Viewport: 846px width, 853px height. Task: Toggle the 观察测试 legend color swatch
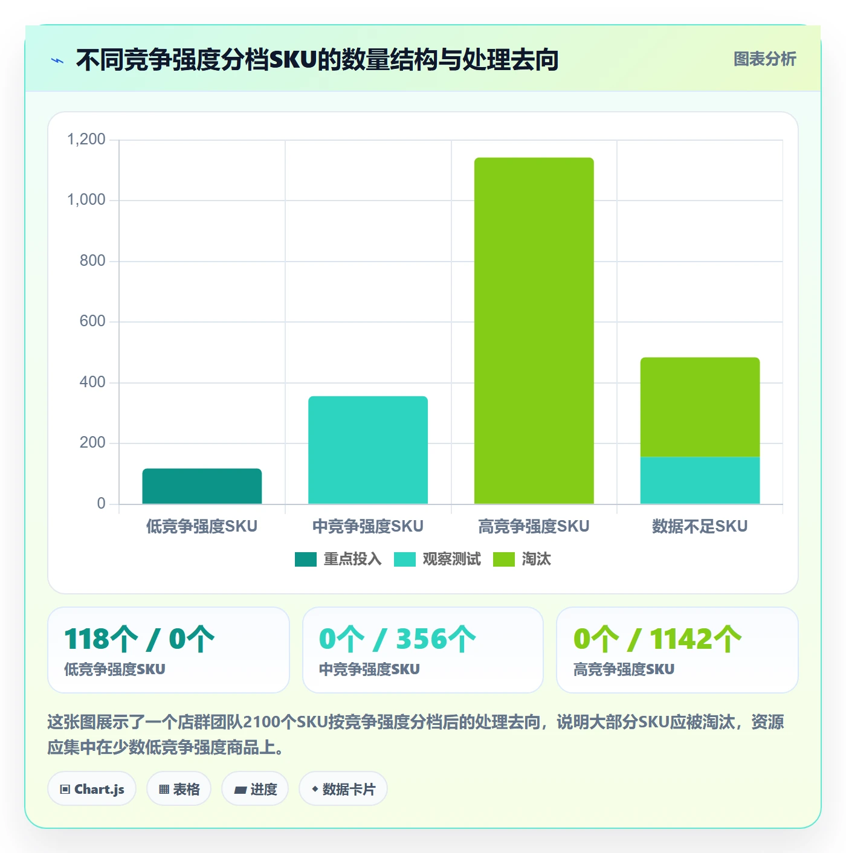pos(405,559)
